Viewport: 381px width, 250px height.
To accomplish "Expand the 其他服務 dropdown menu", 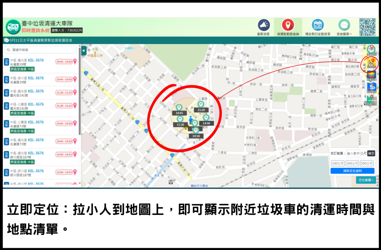I will [344, 28].
